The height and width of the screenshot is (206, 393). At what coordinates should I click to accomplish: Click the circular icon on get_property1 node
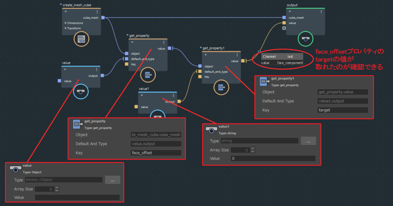221,88
